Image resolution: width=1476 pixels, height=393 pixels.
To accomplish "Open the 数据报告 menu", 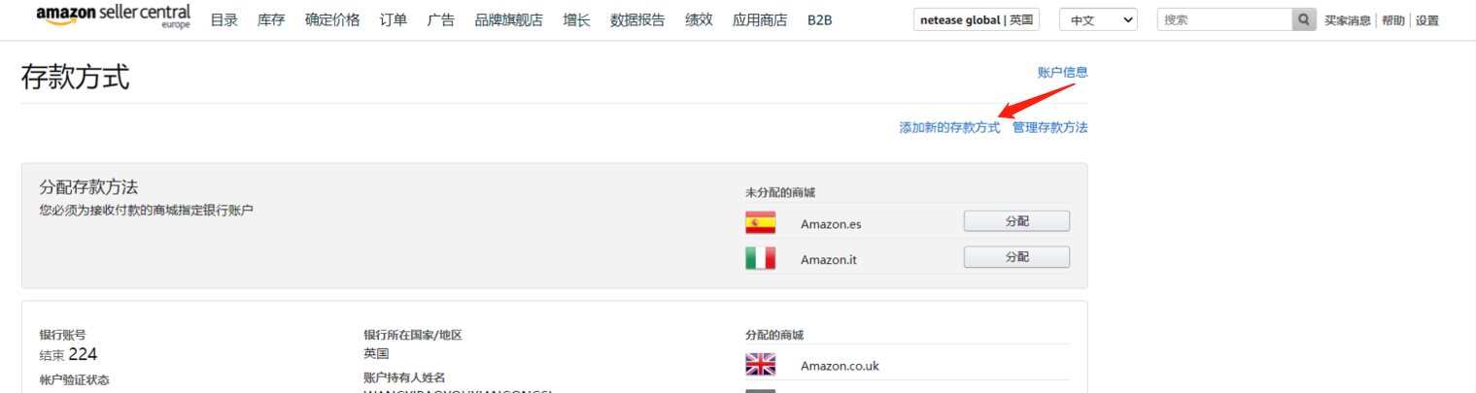I will pos(637,20).
